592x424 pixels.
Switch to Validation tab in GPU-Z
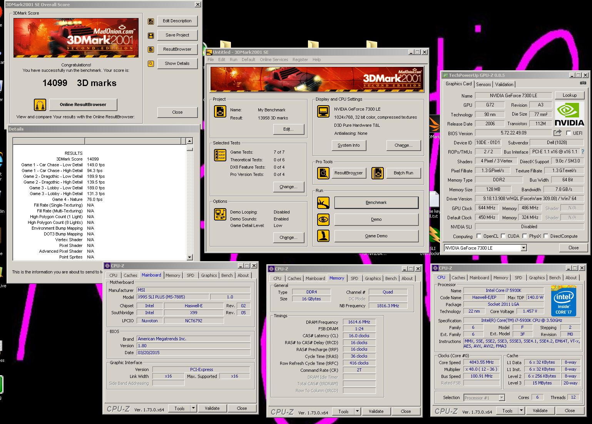pyautogui.click(x=504, y=84)
